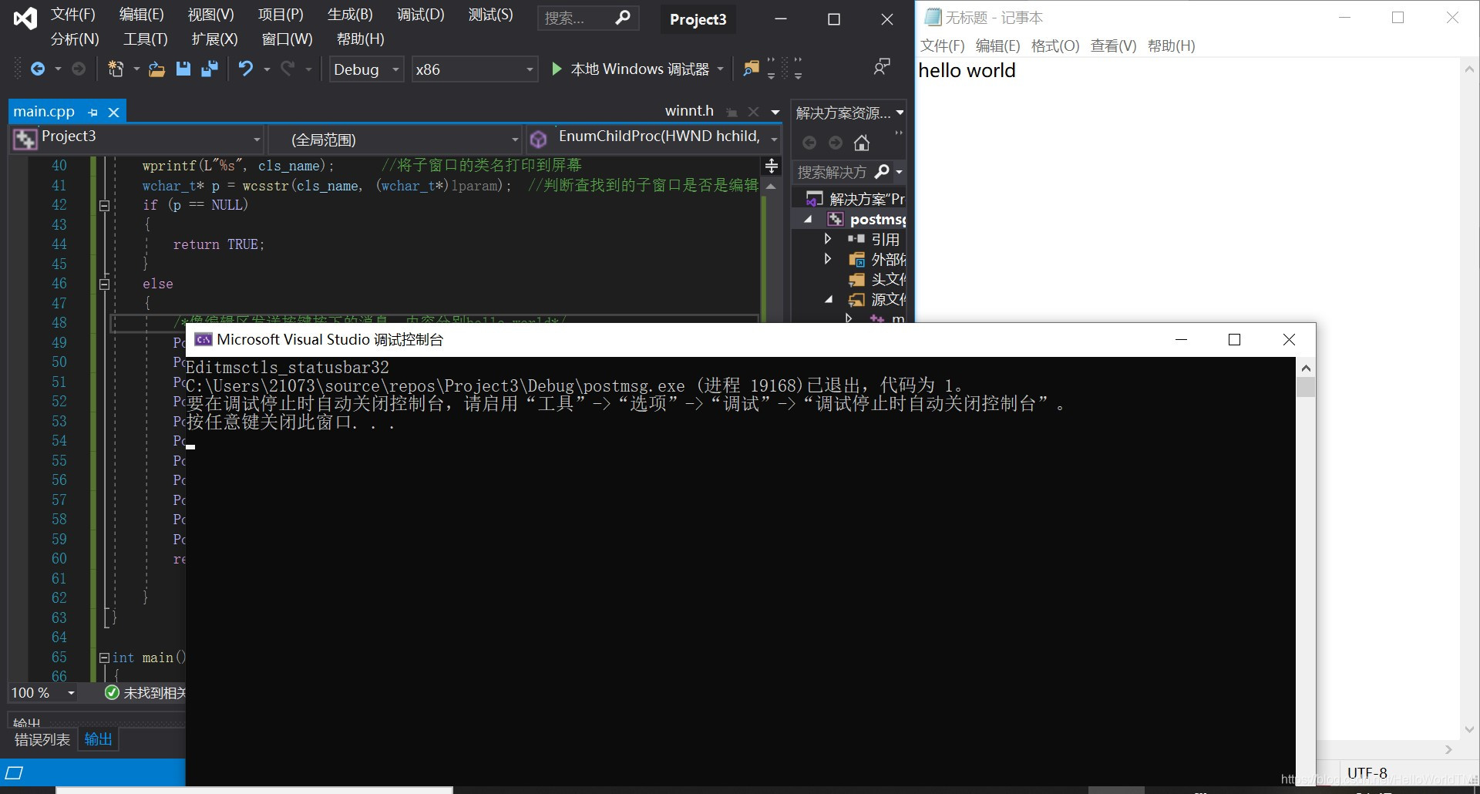Screen dimensions: 1480x794
Task: Click the debug console window icon
Action: pyautogui.click(x=203, y=339)
